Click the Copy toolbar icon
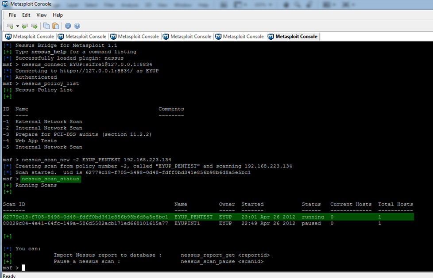Screen dimensions: 433x278 click(46, 26)
